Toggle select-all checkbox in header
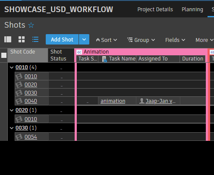214x175 pixels. (x=4, y=55)
